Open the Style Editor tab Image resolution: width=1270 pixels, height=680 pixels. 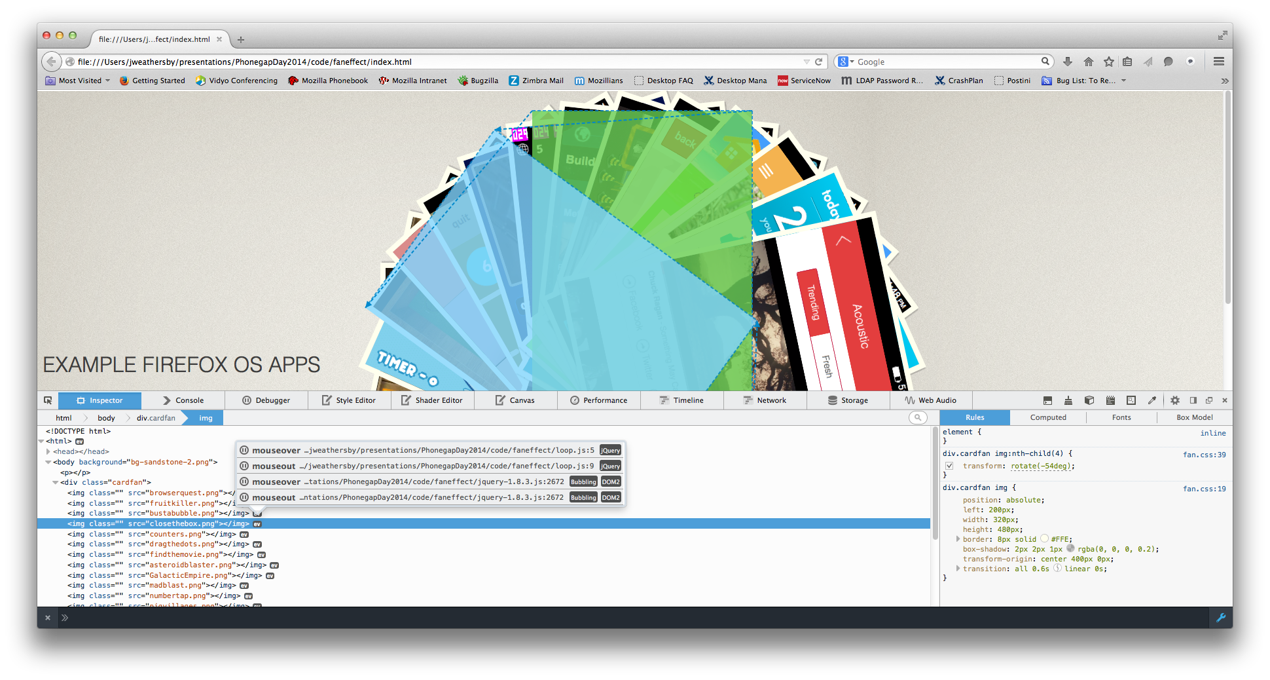point(350,400)
